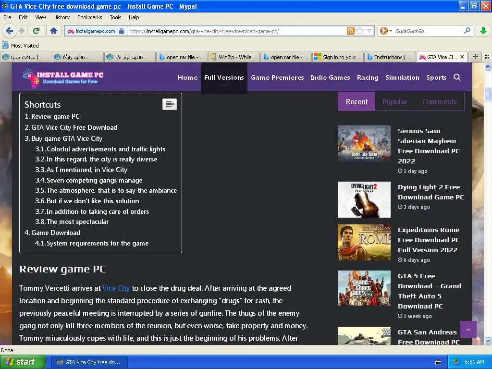
Task: Select the Recent sidebar tab
Action: (357, 102)
